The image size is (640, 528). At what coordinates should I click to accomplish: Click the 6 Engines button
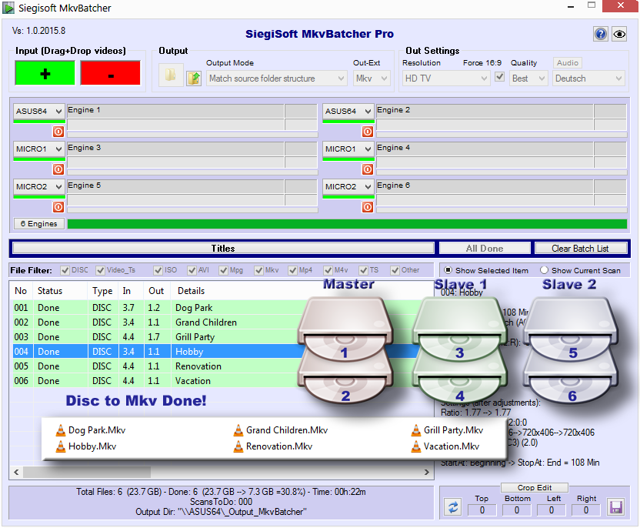click(x=38, y=224)
